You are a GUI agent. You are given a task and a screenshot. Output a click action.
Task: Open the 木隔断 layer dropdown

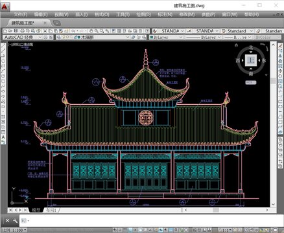pos(128,37)
